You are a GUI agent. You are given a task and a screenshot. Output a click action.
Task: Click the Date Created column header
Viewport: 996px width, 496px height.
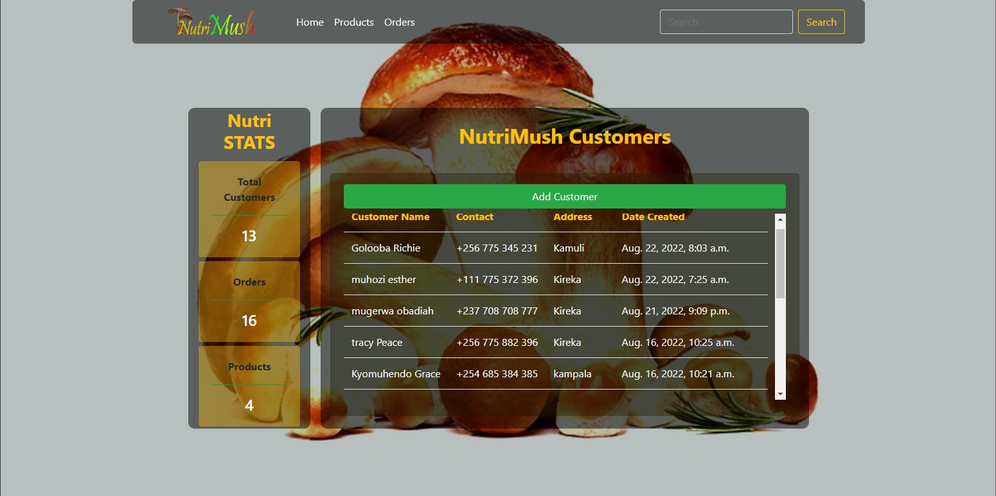(653, 217)
